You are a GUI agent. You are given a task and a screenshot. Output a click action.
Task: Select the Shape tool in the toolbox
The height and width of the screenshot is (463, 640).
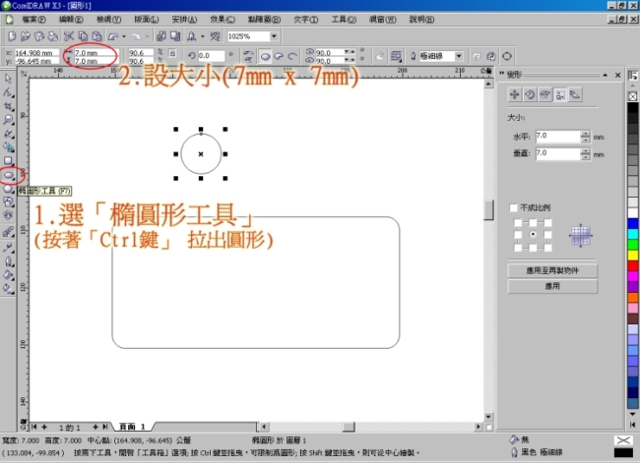pos(8,92)
